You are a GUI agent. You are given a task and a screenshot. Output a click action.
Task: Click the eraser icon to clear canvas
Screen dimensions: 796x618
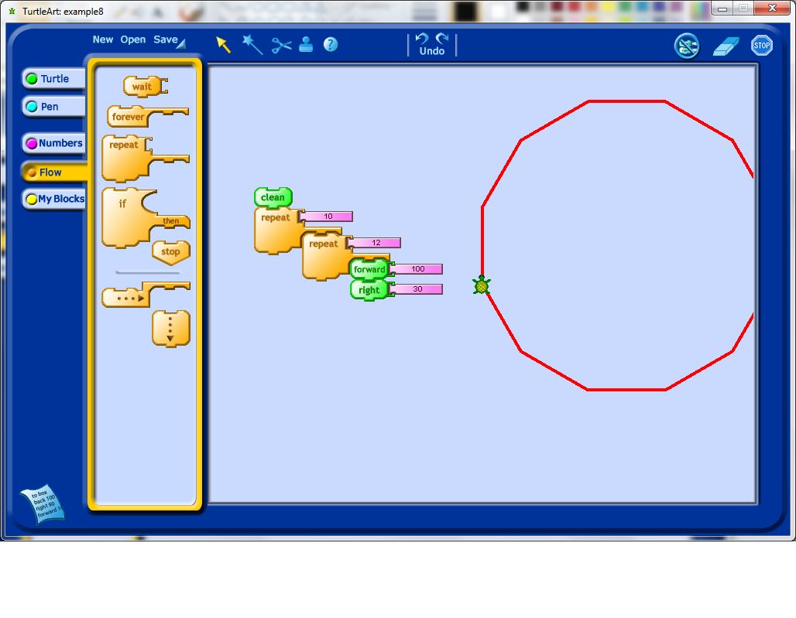726,46
